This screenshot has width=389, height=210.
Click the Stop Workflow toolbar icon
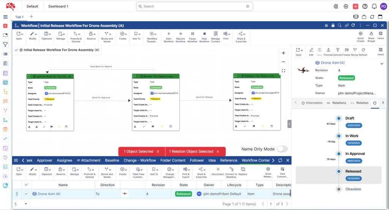(204, 34)
